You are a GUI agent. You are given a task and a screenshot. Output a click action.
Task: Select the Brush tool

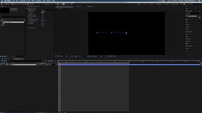pyautogui.click(x=24, y=4)
